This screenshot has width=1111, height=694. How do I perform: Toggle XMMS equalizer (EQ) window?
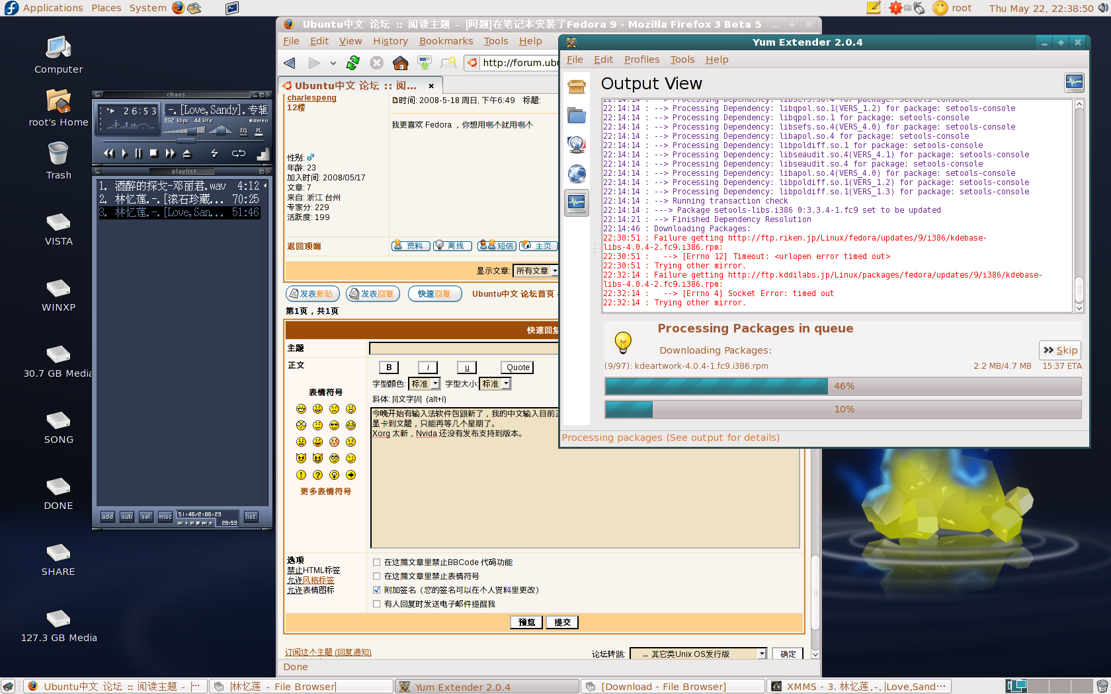click(x=243, y=131)
